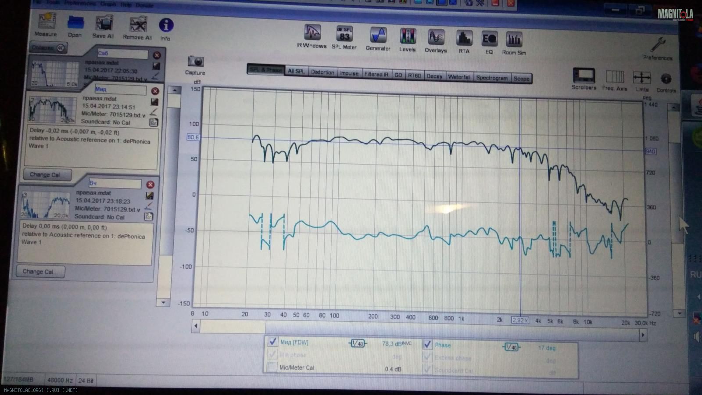The height and width of the screenshot is (395, 702).
Task: Remove the Мид measurement
Action: [155, 91]
